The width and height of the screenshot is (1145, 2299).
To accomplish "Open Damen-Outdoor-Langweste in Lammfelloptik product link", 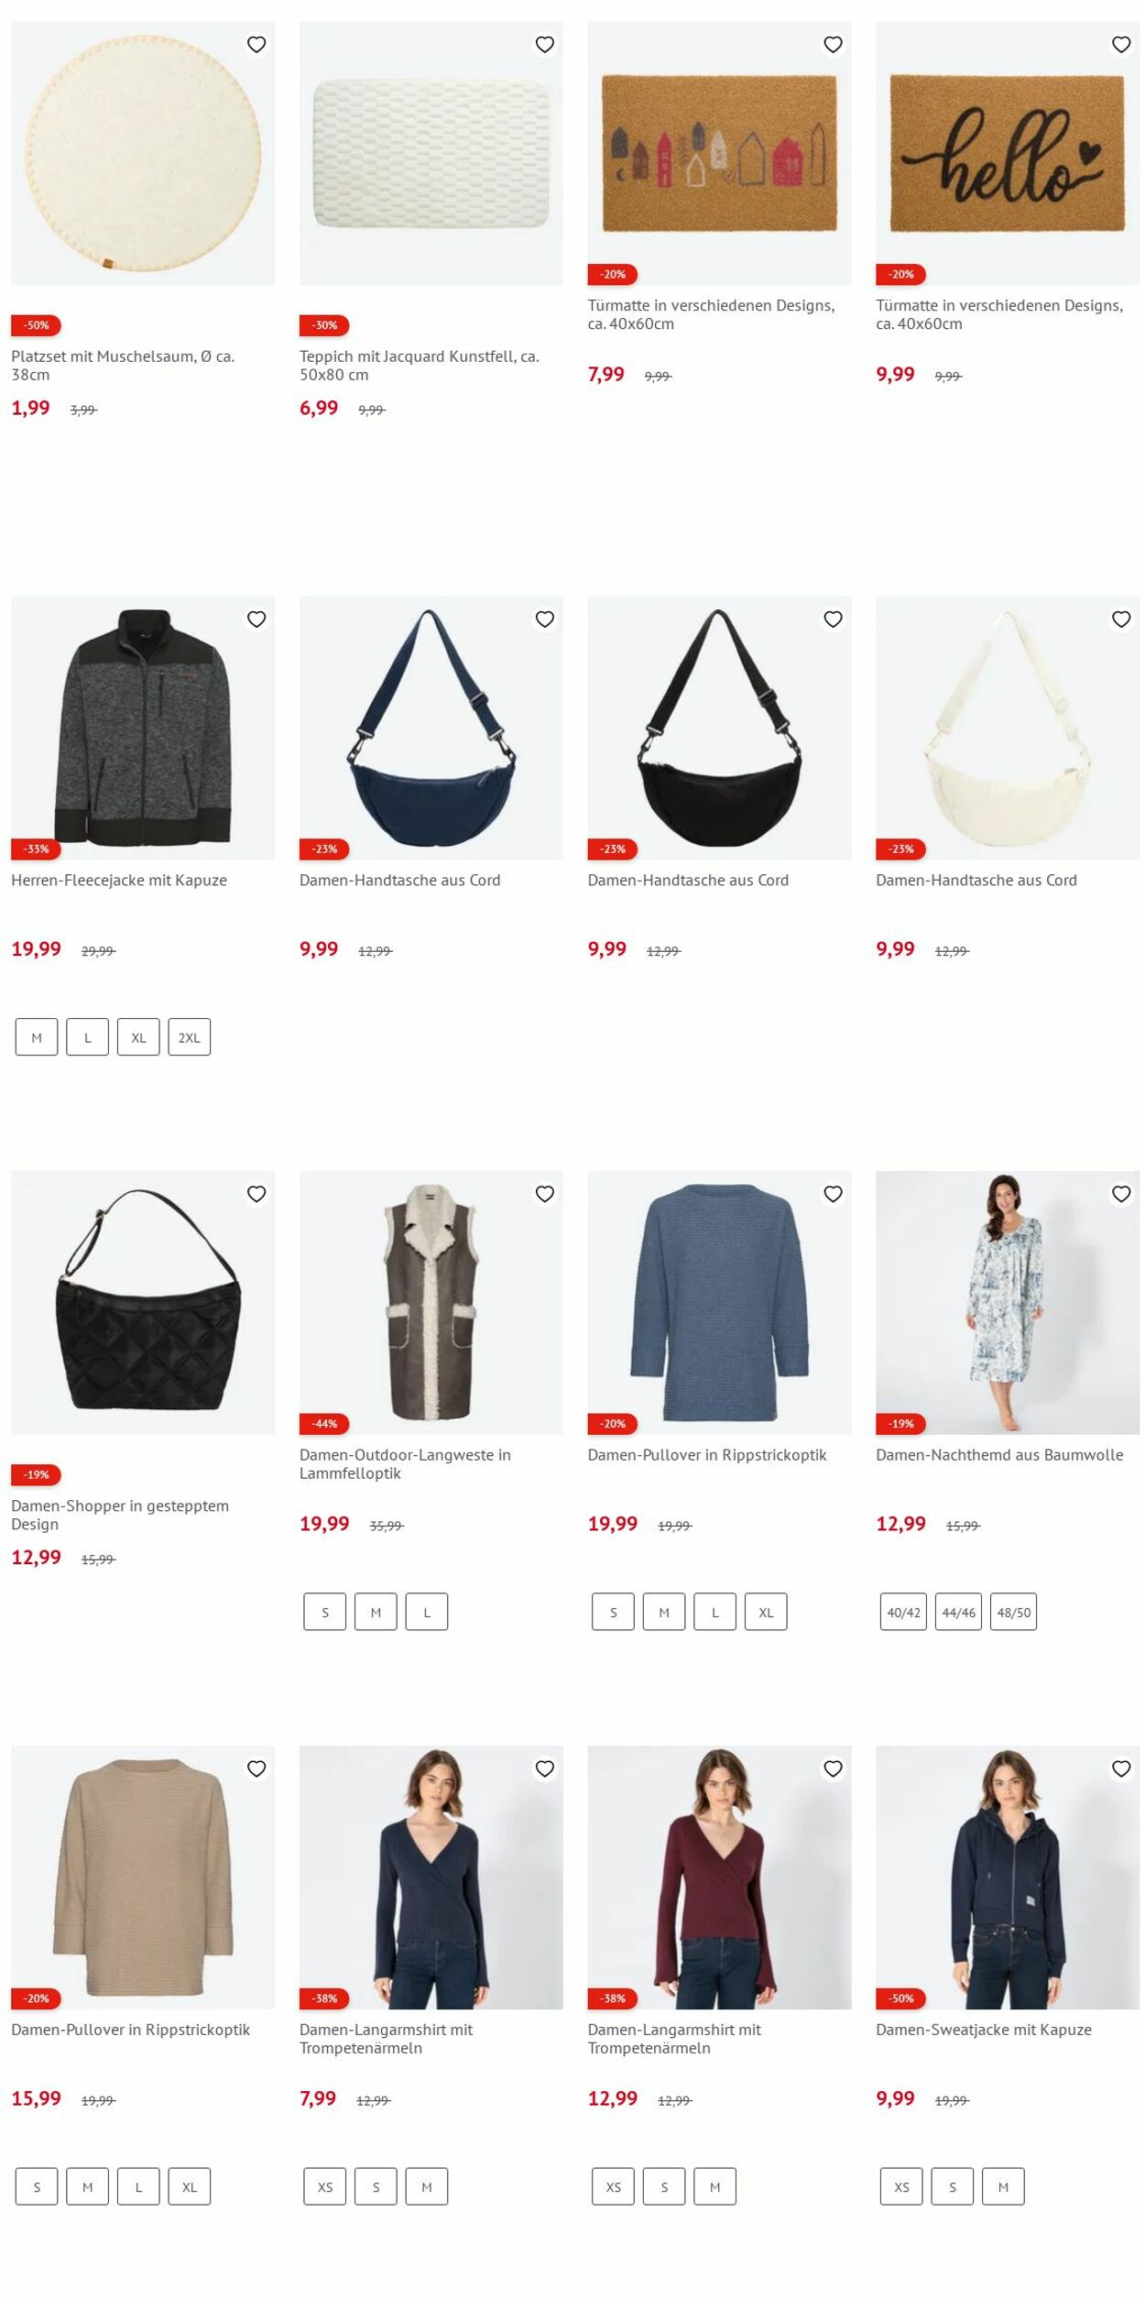I will tap(405, 1463).
